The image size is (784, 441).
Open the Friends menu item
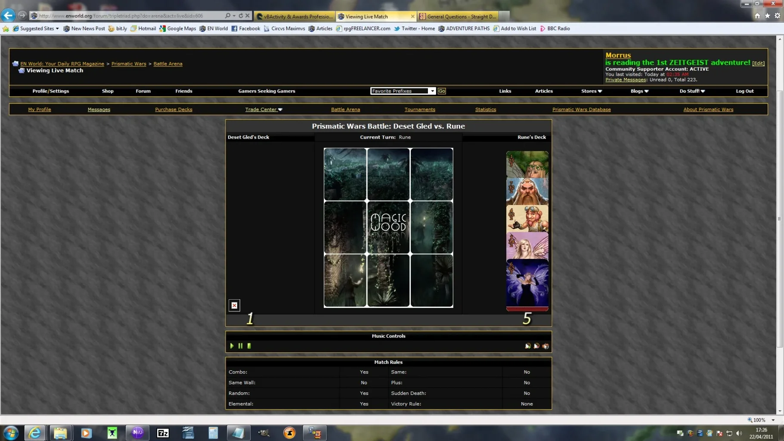(x=184, y=91)
